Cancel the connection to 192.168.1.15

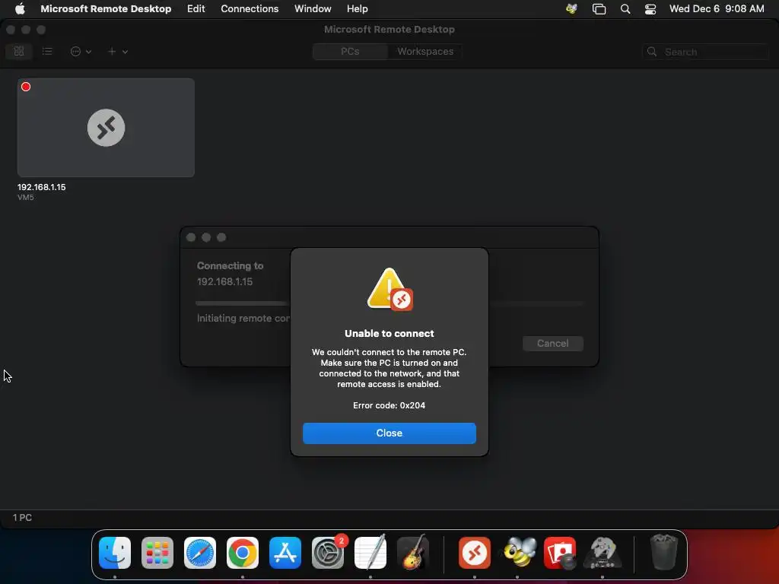[552, 343]
